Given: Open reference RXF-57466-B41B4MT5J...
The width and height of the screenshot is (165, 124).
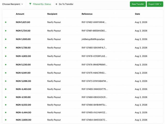Looking at the screenshot, I should coord(94,105).
